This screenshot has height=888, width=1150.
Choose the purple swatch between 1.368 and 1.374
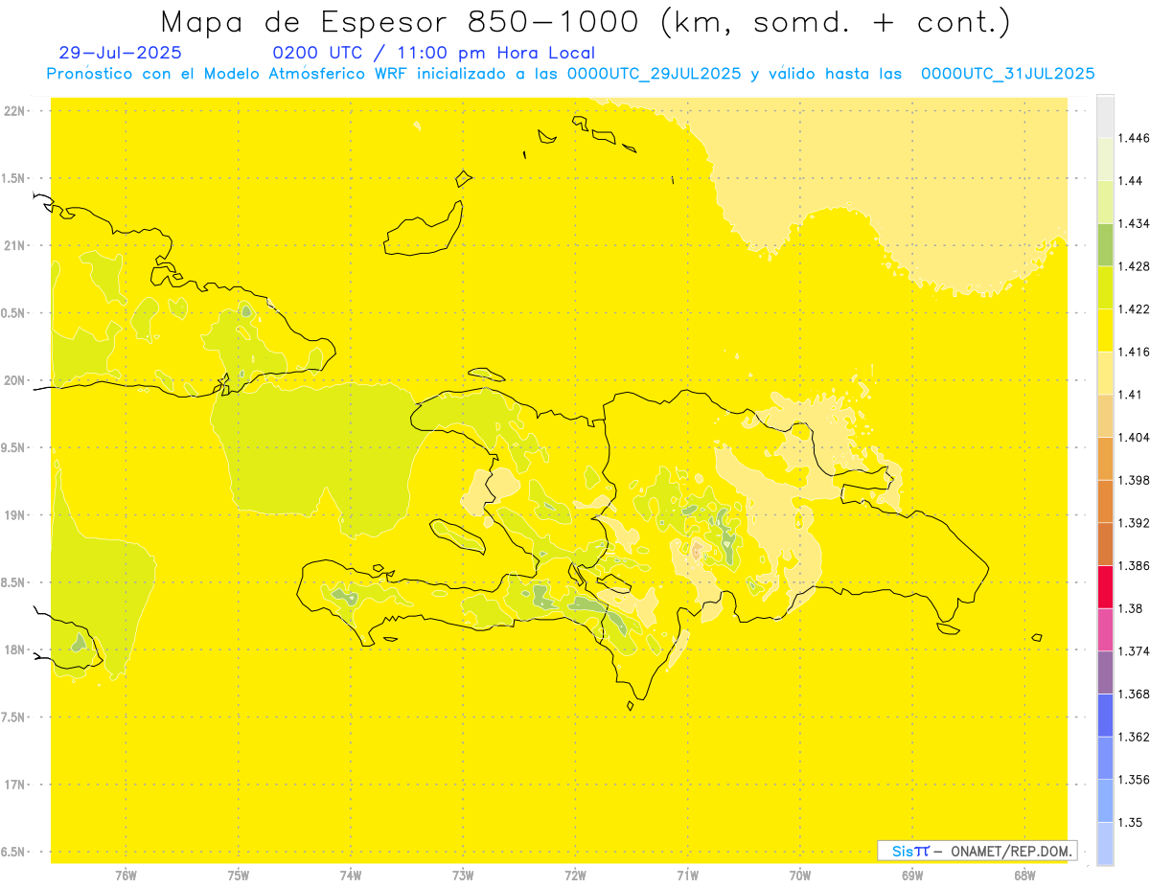[x=1105, y=672]
